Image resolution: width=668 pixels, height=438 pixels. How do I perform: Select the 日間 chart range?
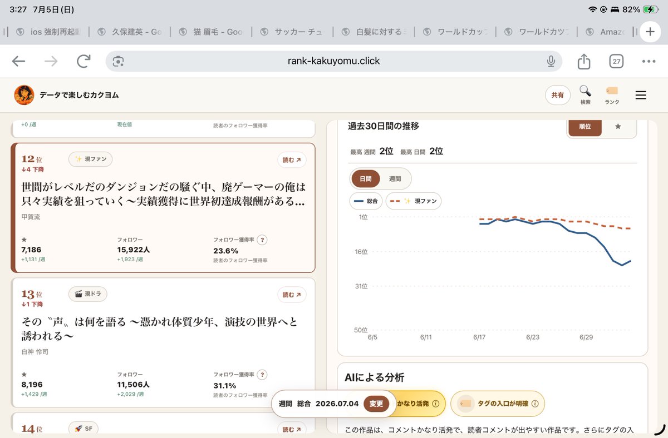click(366, 179)
